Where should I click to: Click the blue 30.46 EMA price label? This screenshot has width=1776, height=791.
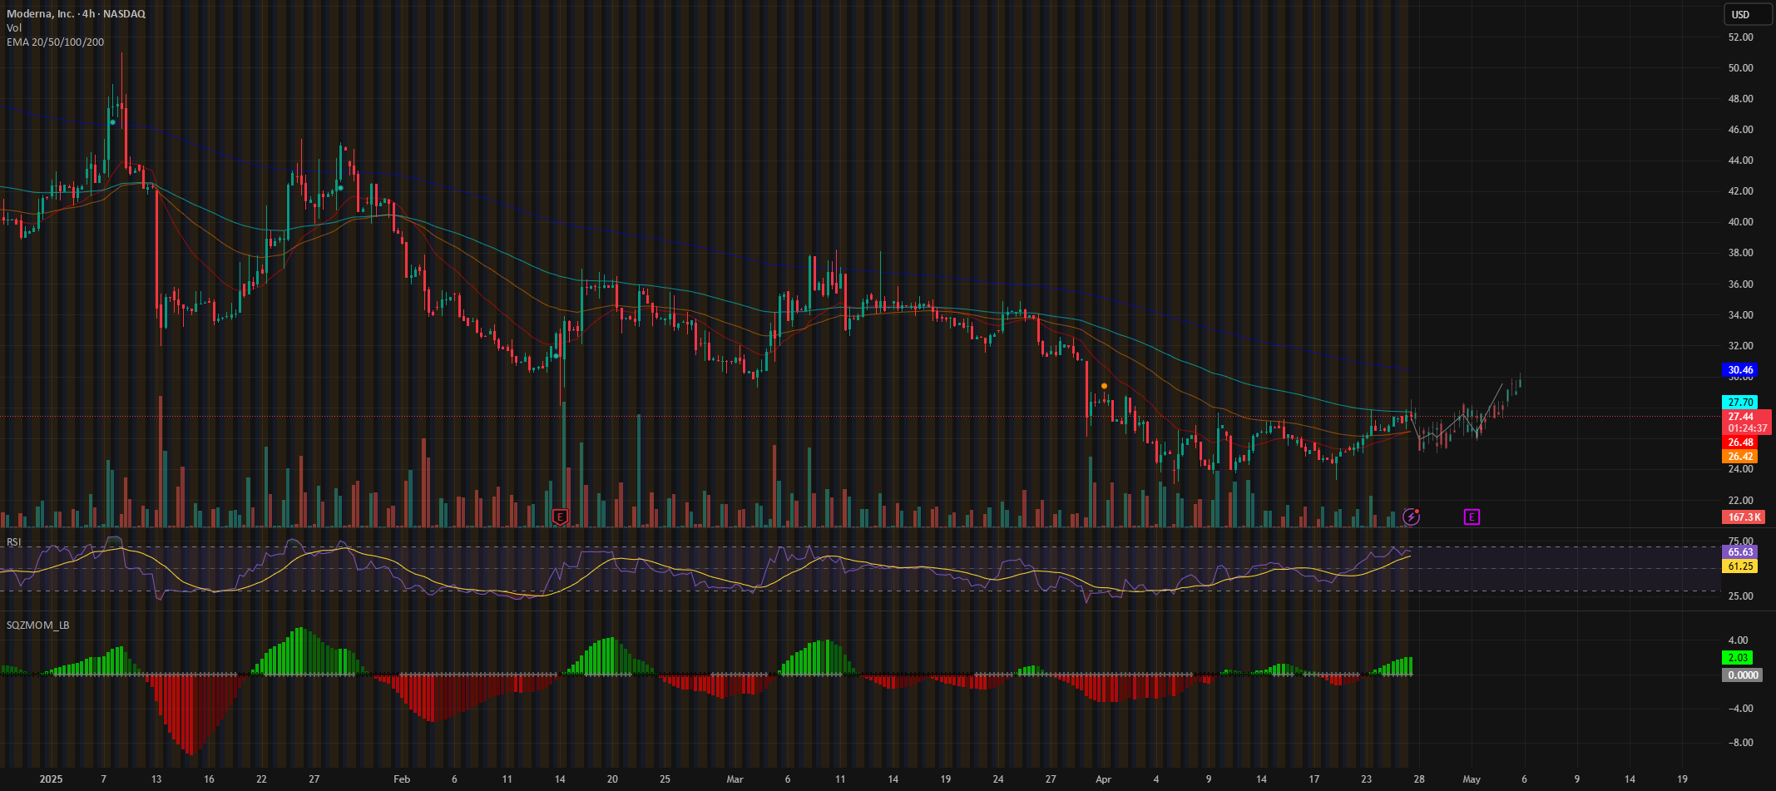coord(1739,370)
